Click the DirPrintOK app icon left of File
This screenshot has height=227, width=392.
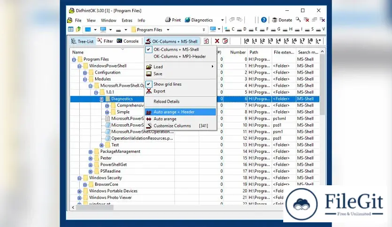70,20
